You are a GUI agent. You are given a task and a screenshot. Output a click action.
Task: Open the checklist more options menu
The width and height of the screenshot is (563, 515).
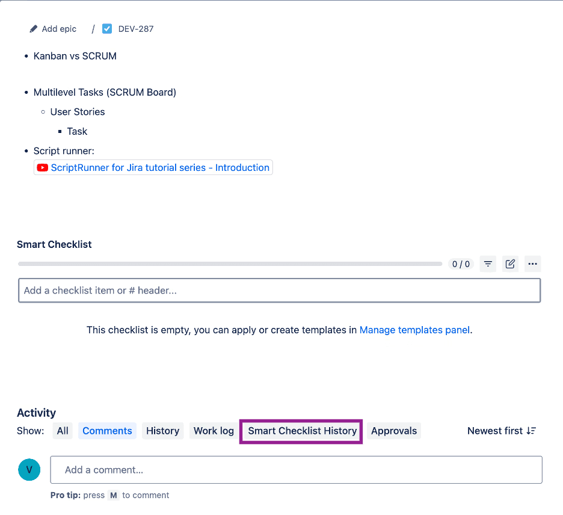point(532,264)
